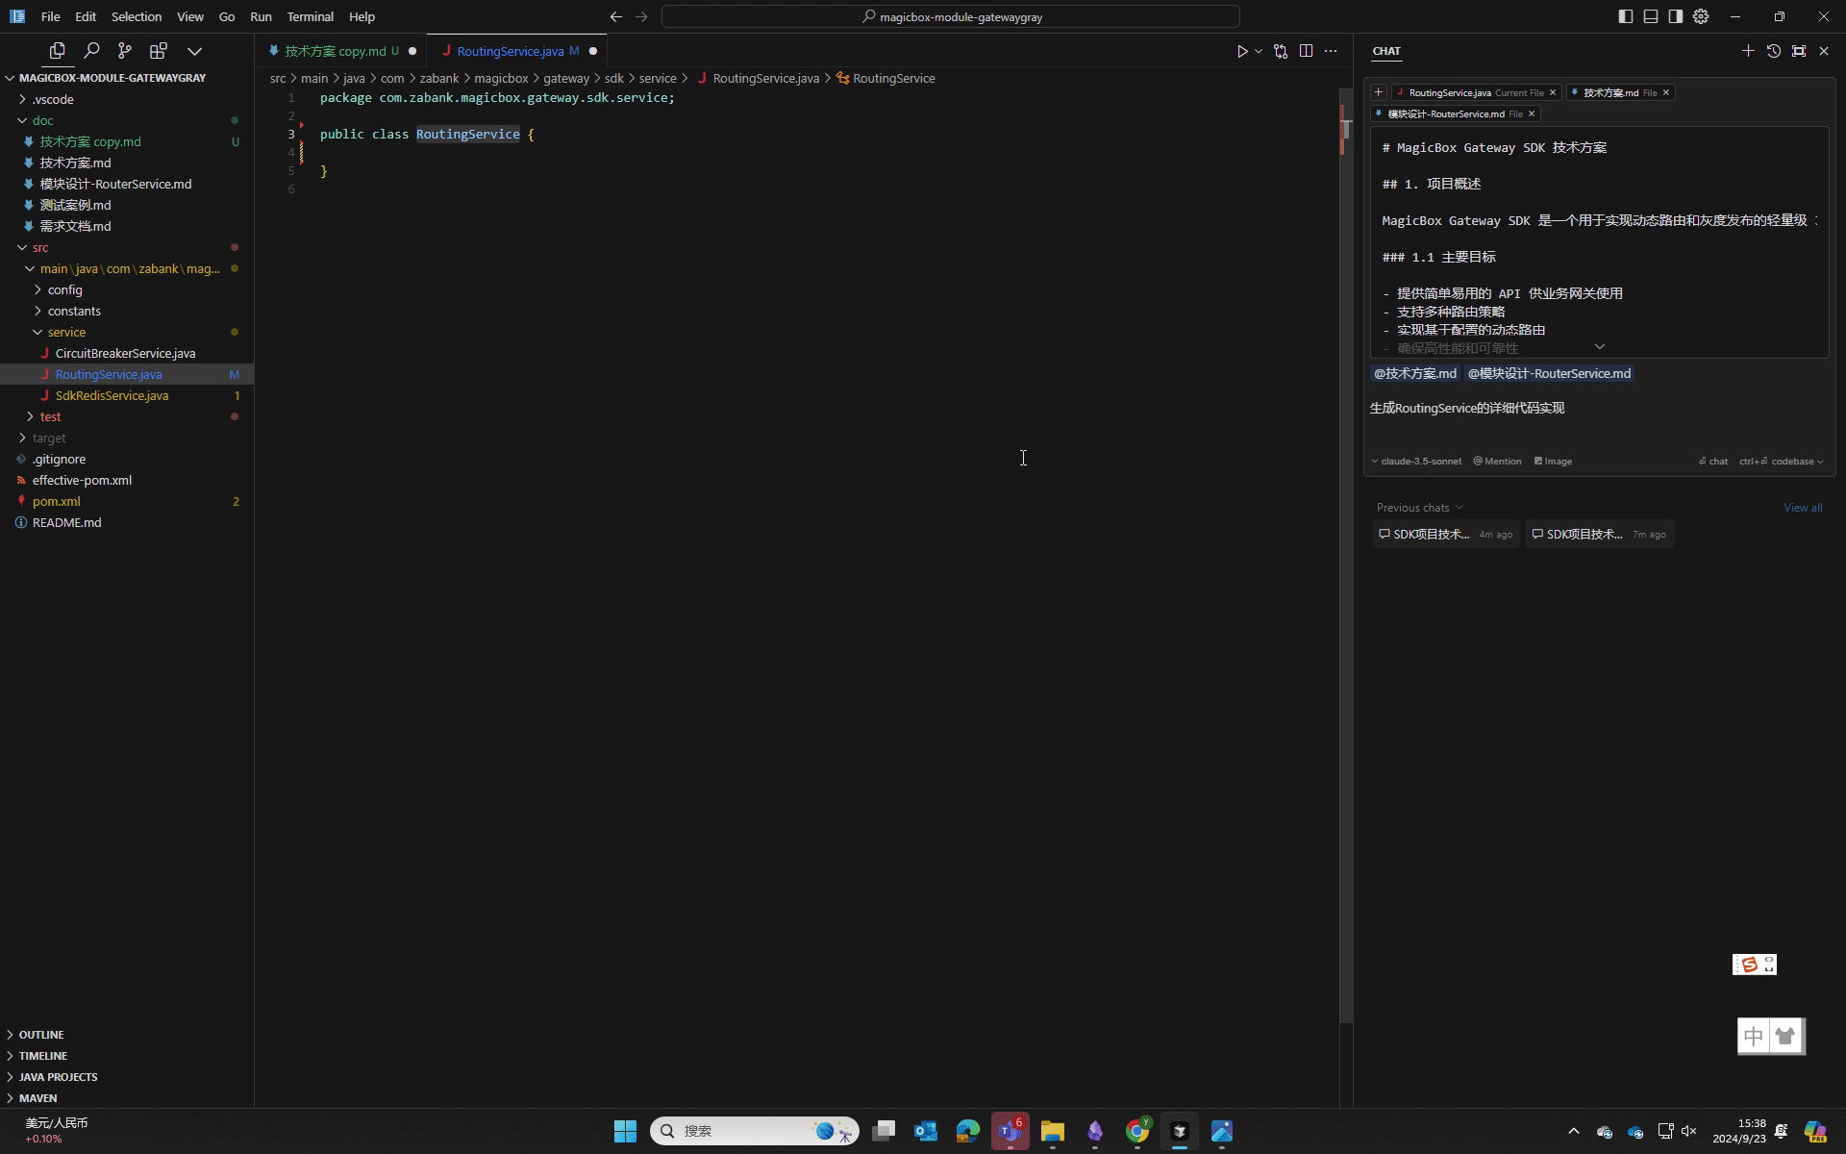Open the Run menu

tap(261, 16)
